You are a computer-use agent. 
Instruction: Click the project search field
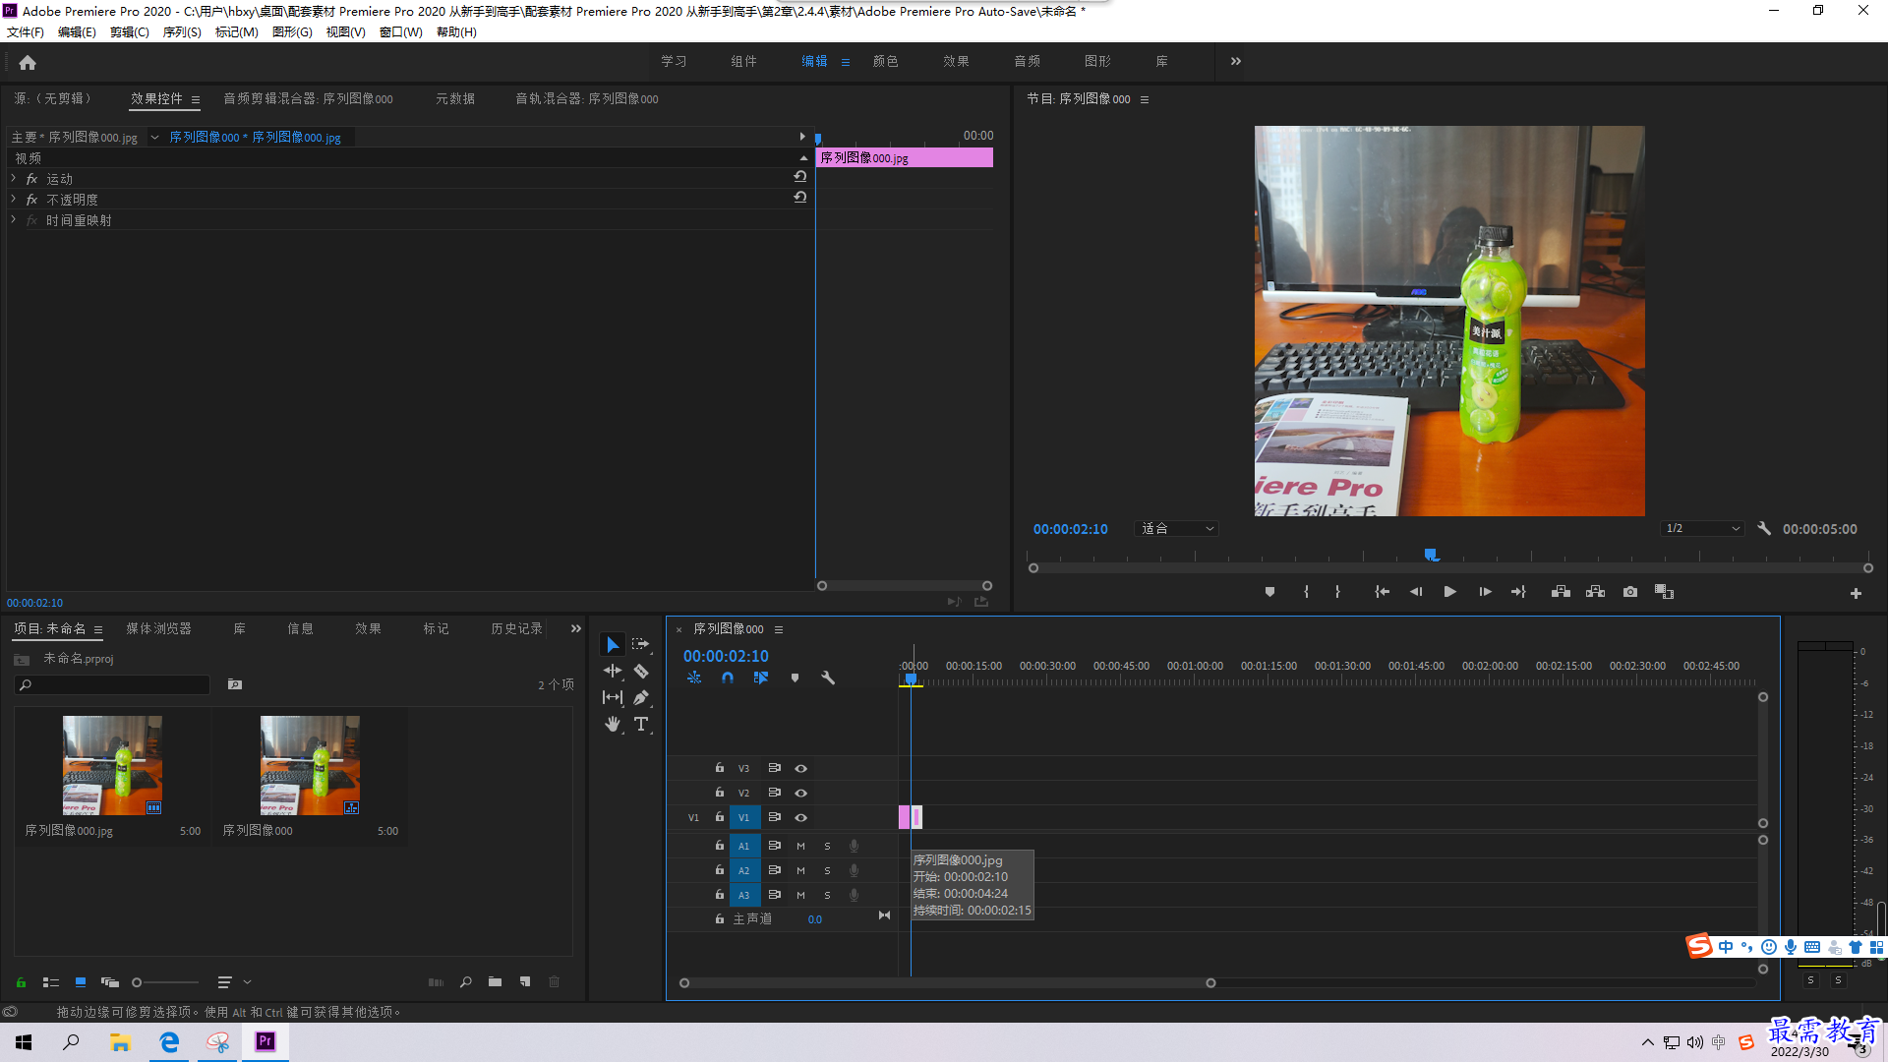click(112, 684)
